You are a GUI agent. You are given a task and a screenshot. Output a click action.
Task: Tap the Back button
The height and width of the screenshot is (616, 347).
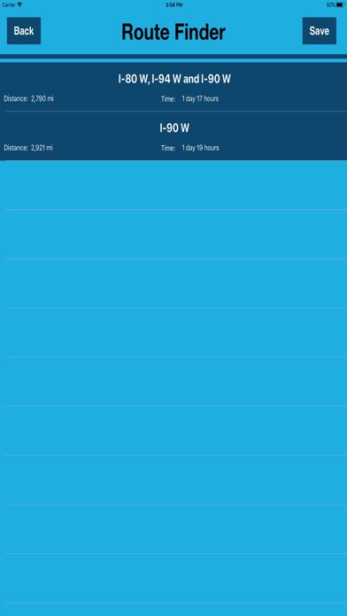click(24, 31)
